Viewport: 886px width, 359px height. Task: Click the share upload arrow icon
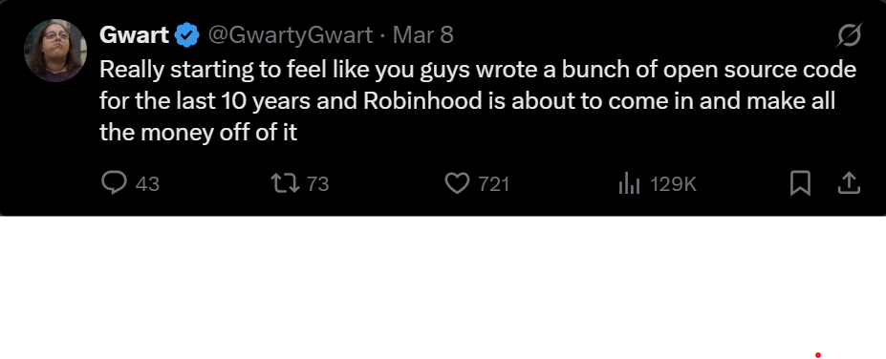848,183
